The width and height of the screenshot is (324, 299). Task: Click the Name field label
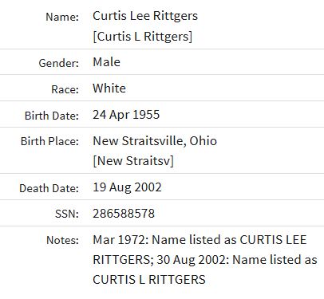pyautogui.click(x=62, y=17)
